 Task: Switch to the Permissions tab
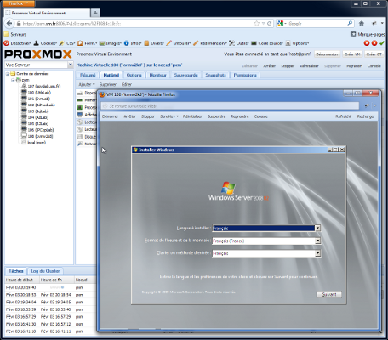(245, 75)
